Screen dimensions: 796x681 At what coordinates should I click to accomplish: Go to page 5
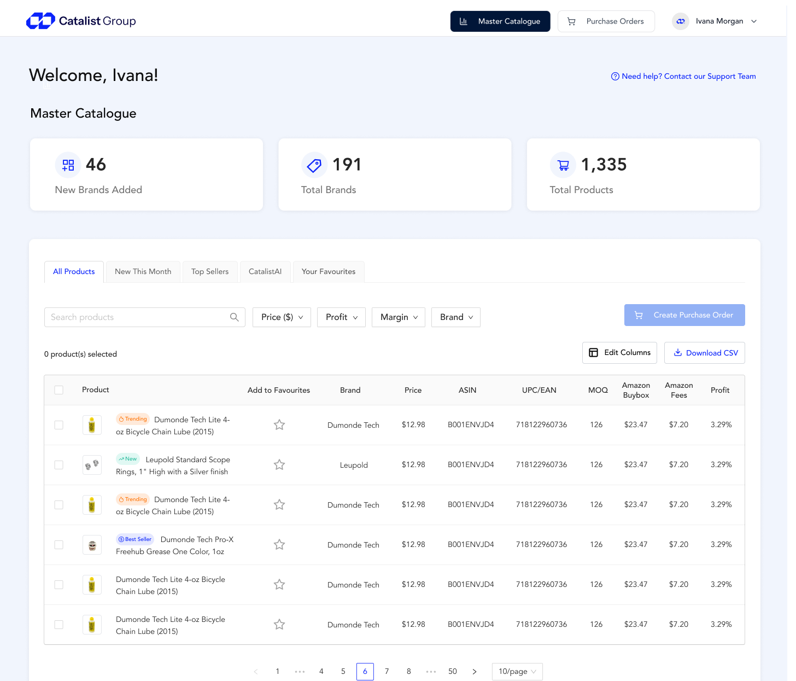(343, 671)
